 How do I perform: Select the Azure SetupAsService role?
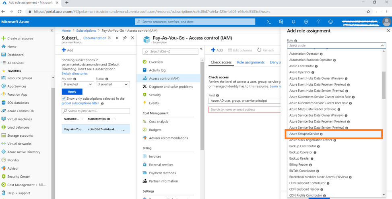304,134
